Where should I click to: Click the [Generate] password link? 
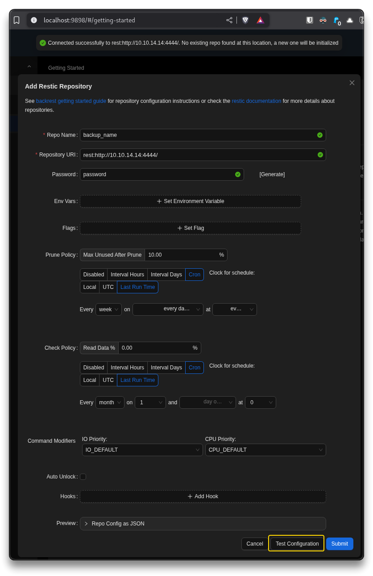[272, 174]
